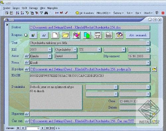Image resolution: width=166 pixels, height=131 pixels.
Task: Click the form view toolbar icon
Action: (x=7, y=13)
